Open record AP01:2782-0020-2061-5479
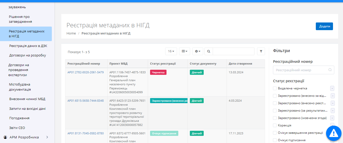The width and height of the screenshot is (343, 143). tap(85, 72)
